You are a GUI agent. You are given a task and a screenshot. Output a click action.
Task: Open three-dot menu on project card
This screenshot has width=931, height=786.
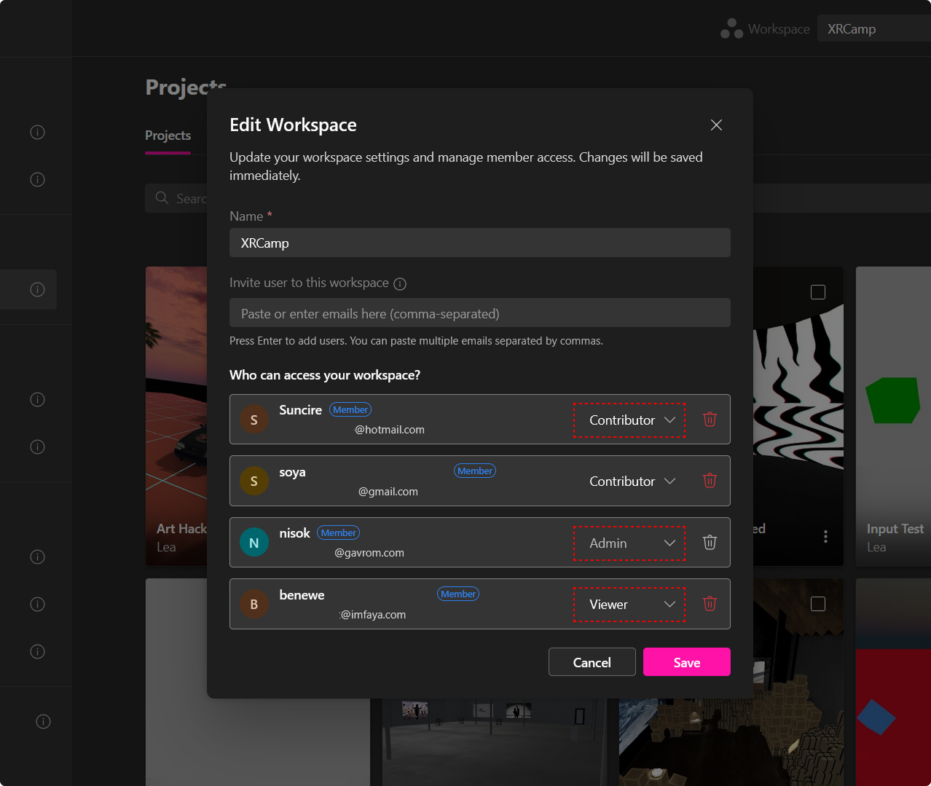point(825,537)
